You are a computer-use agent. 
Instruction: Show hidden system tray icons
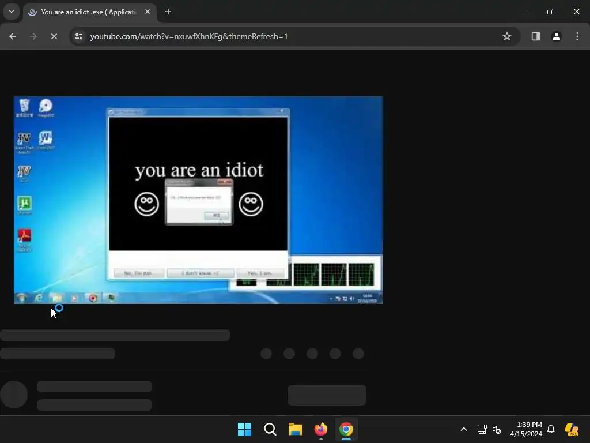coord(464,429)
